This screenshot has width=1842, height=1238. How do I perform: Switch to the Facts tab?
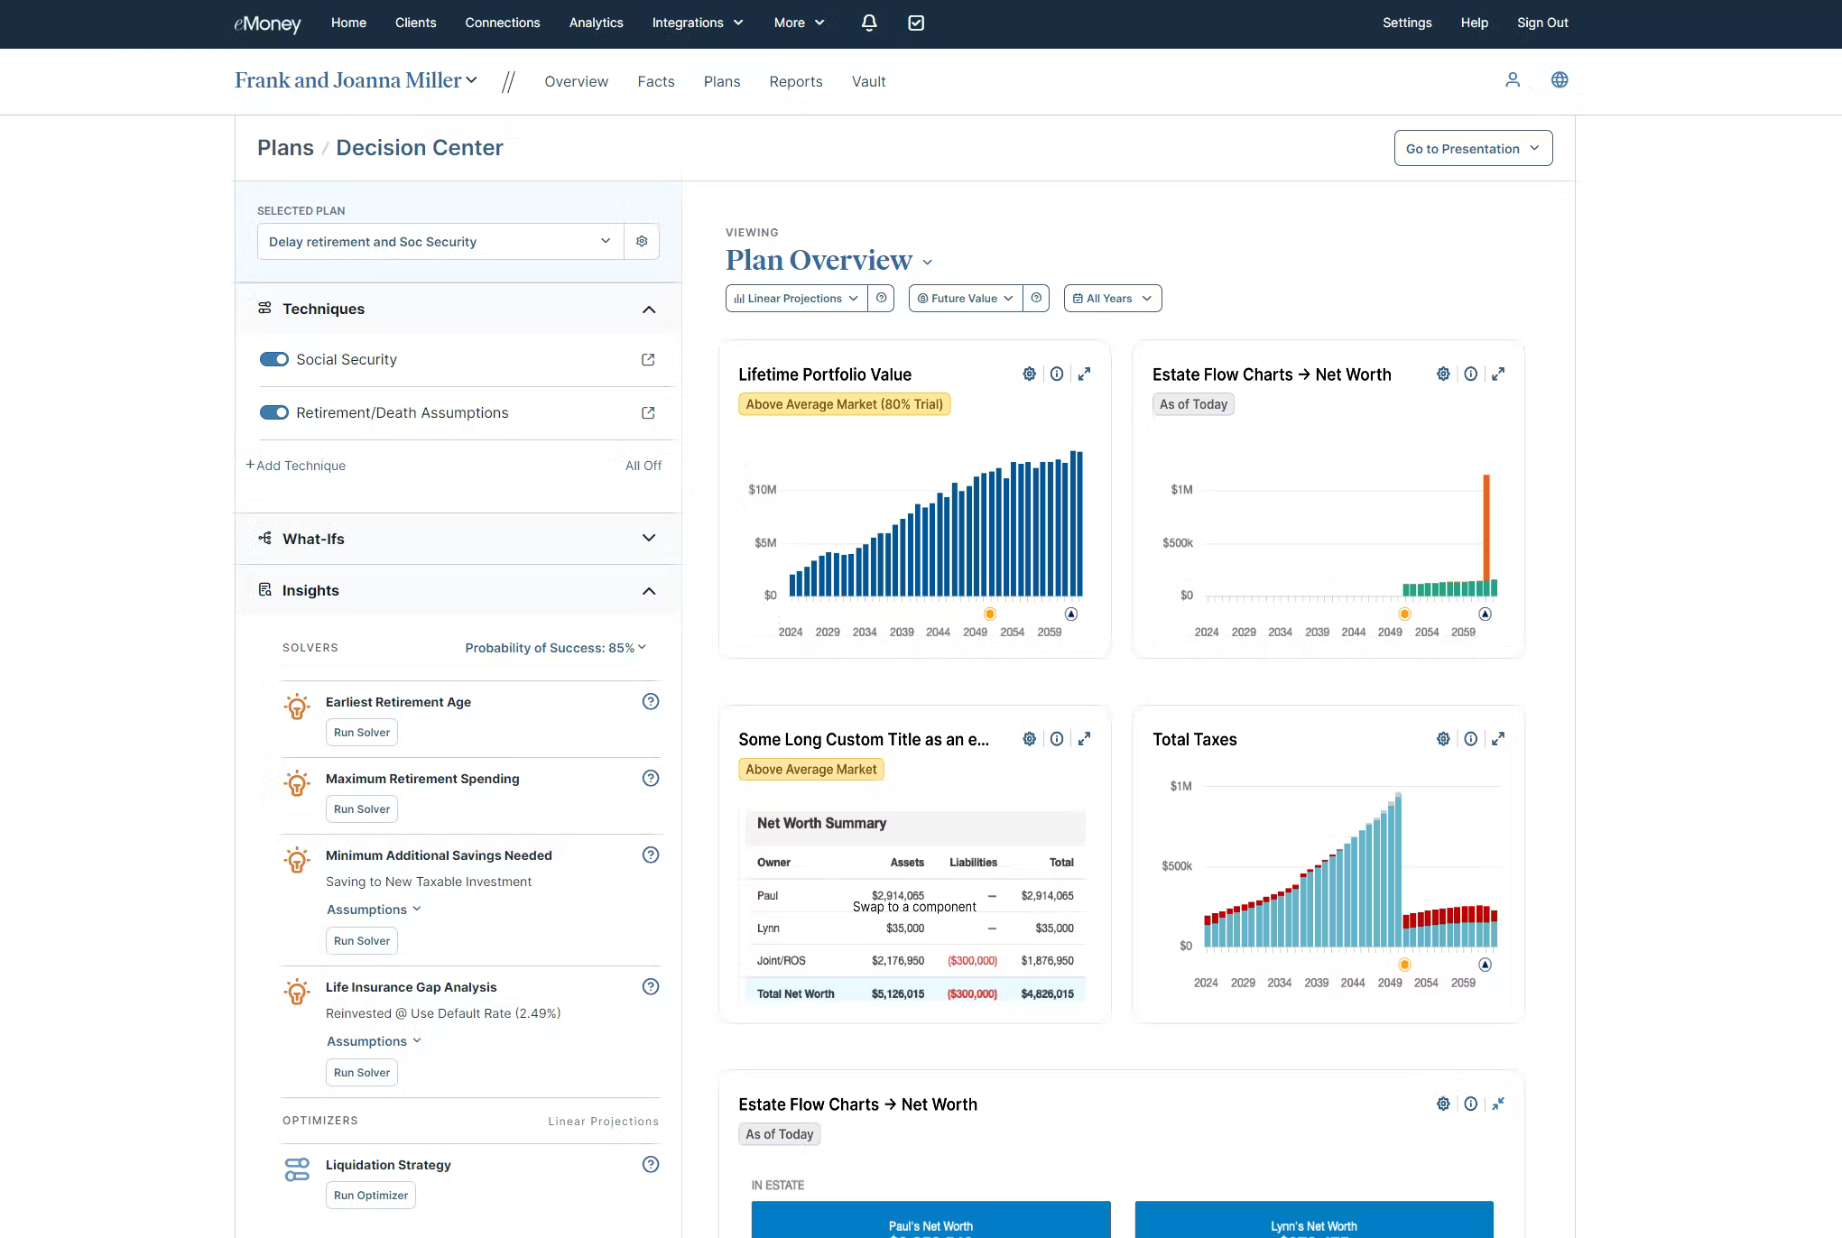click(x=656, y=81)
